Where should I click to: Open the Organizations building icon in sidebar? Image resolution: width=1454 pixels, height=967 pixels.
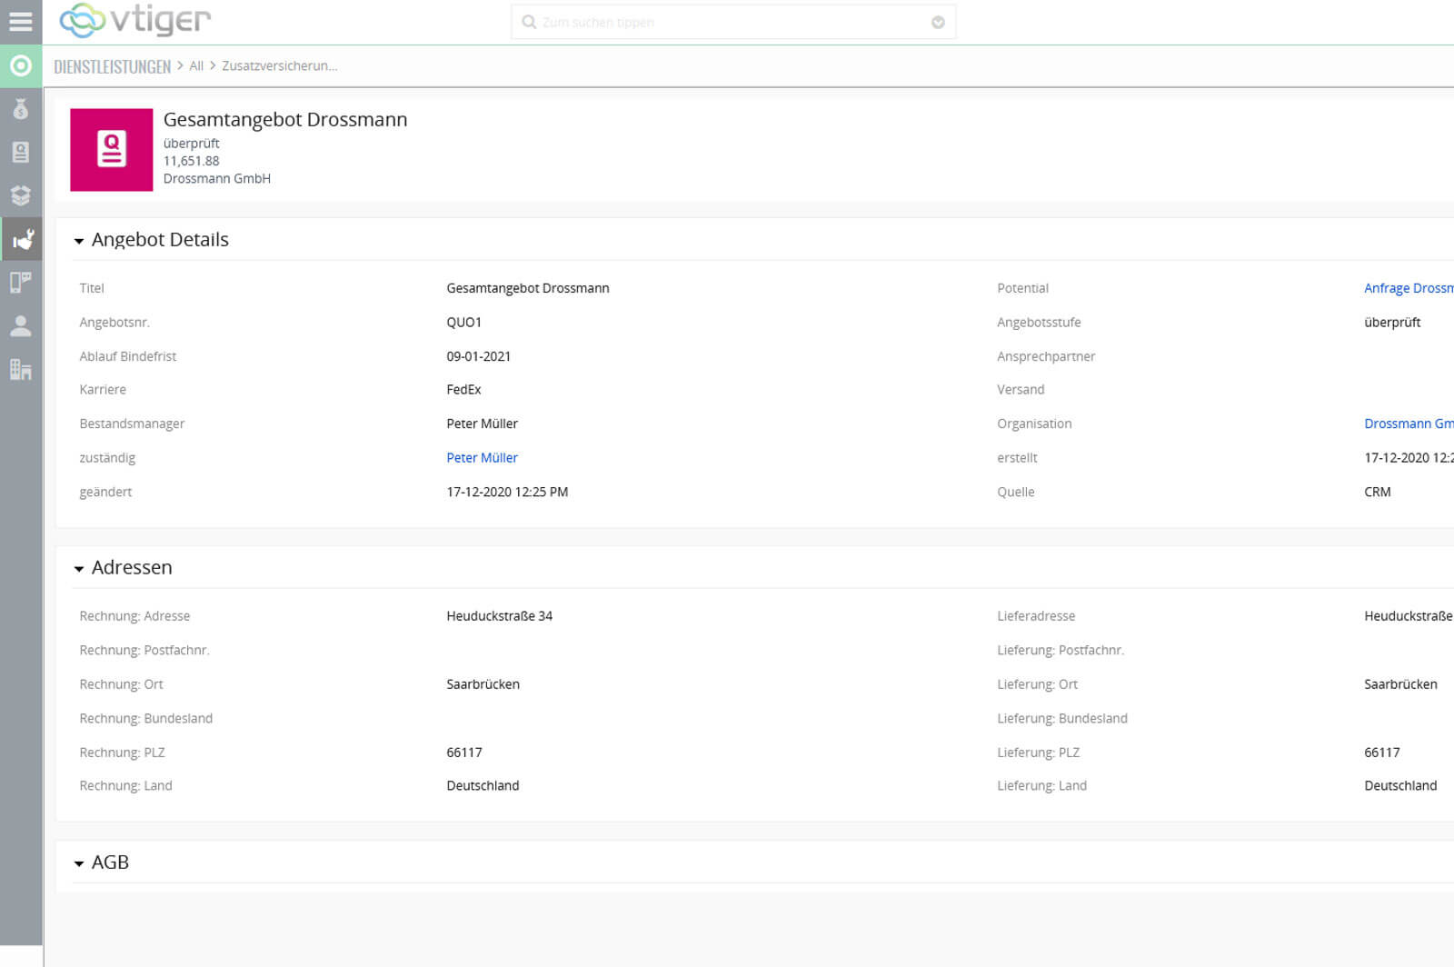coord(20,369)
